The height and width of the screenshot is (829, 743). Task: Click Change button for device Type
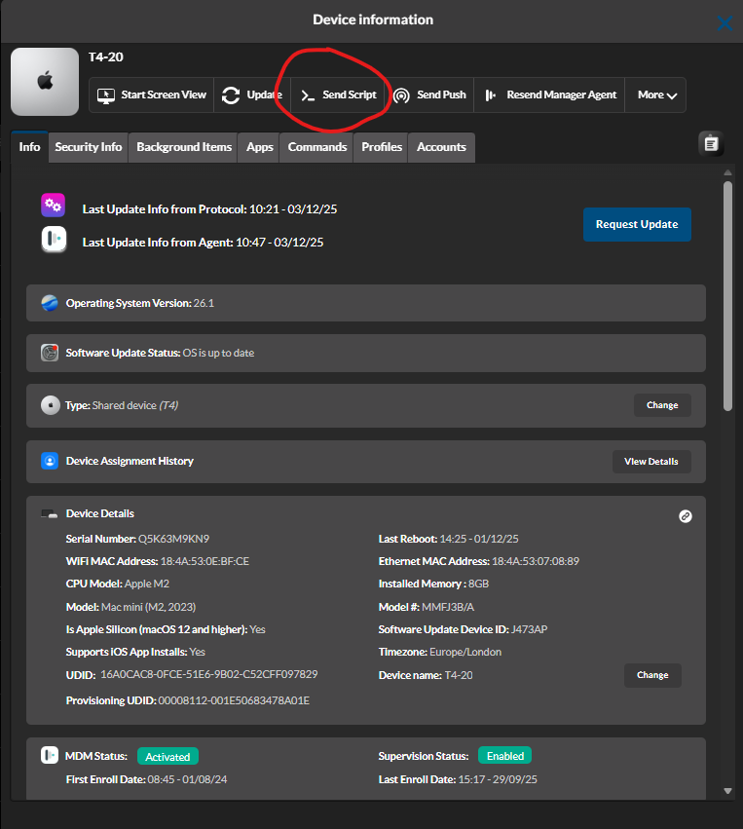point(662,405)
